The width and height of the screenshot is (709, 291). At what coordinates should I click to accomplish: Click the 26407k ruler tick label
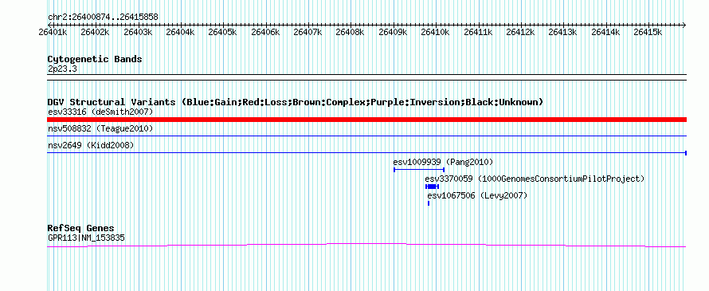click(308, 33)
